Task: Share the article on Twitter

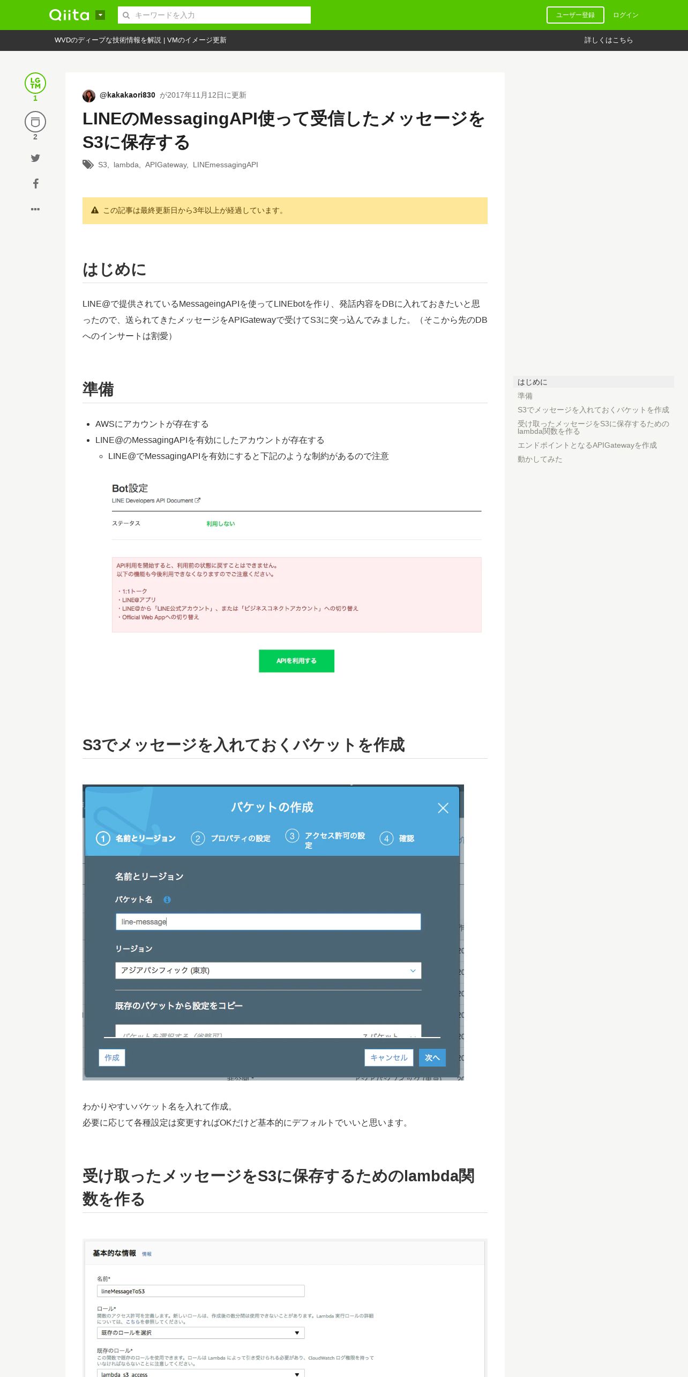Action: pos(35,158)
